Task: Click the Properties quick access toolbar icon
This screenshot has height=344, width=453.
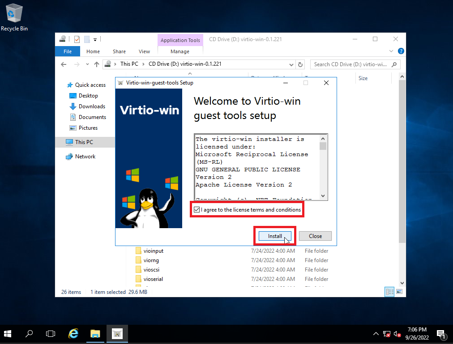Action: tap(77, 39)
